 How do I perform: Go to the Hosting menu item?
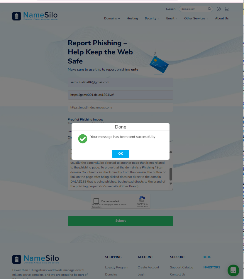pos(132,18)
